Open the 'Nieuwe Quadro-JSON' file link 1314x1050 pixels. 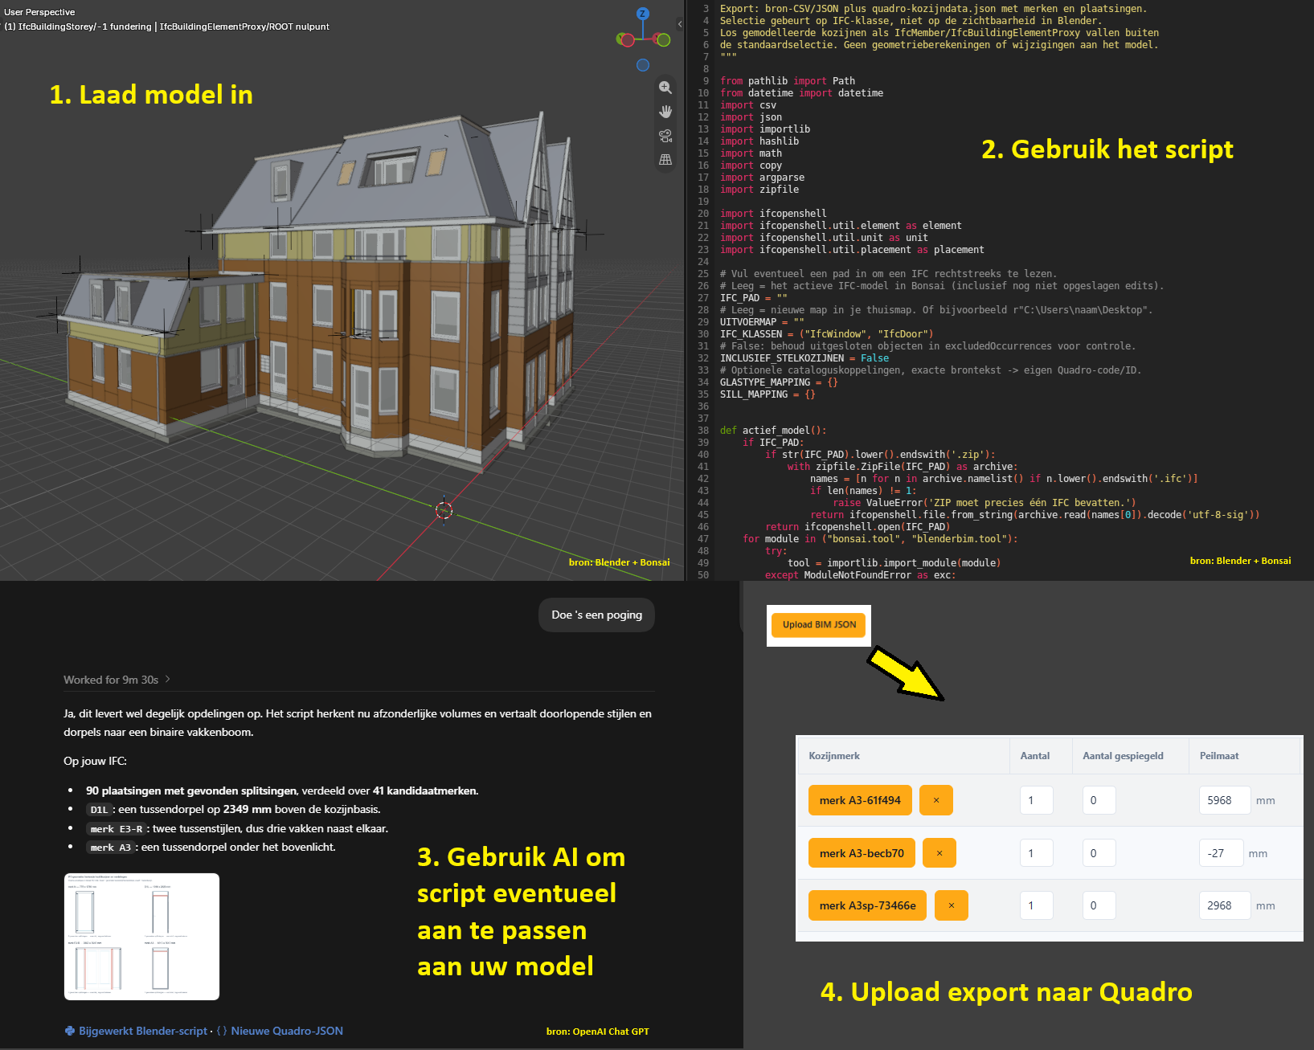click(x=280, y=1031)
